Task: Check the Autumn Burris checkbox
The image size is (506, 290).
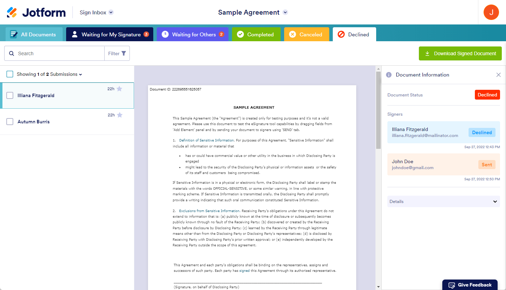Action: 10,122
